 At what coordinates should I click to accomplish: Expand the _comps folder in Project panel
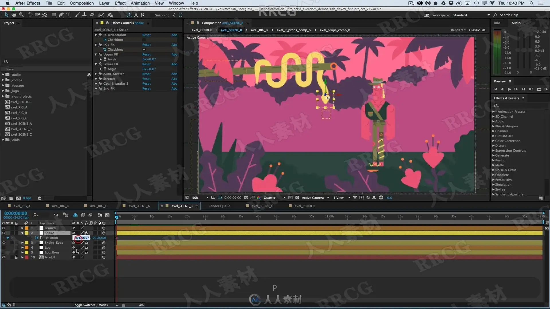pyautogui.click(x=3, y=80)
